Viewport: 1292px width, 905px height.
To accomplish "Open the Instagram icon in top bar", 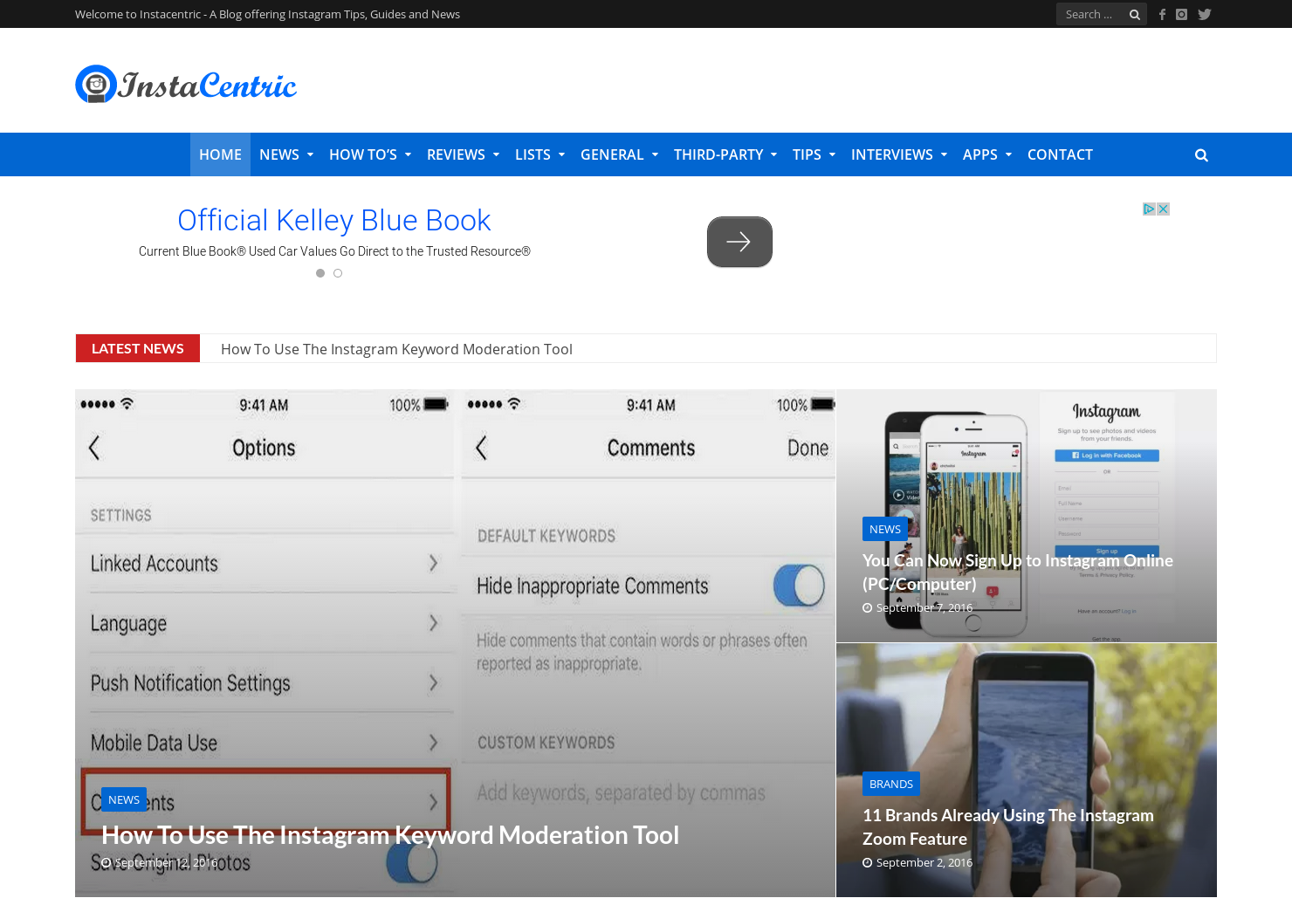I will click(x=1181, y=14).
